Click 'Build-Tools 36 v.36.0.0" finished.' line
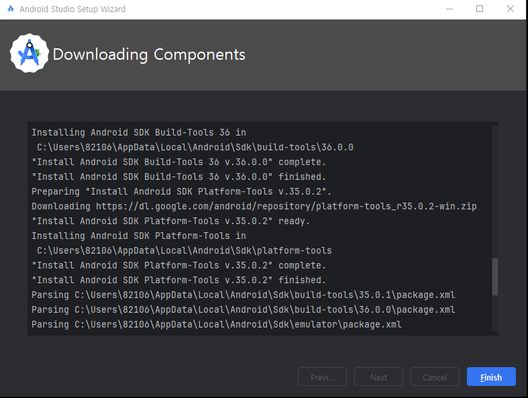 coord(179,177)
